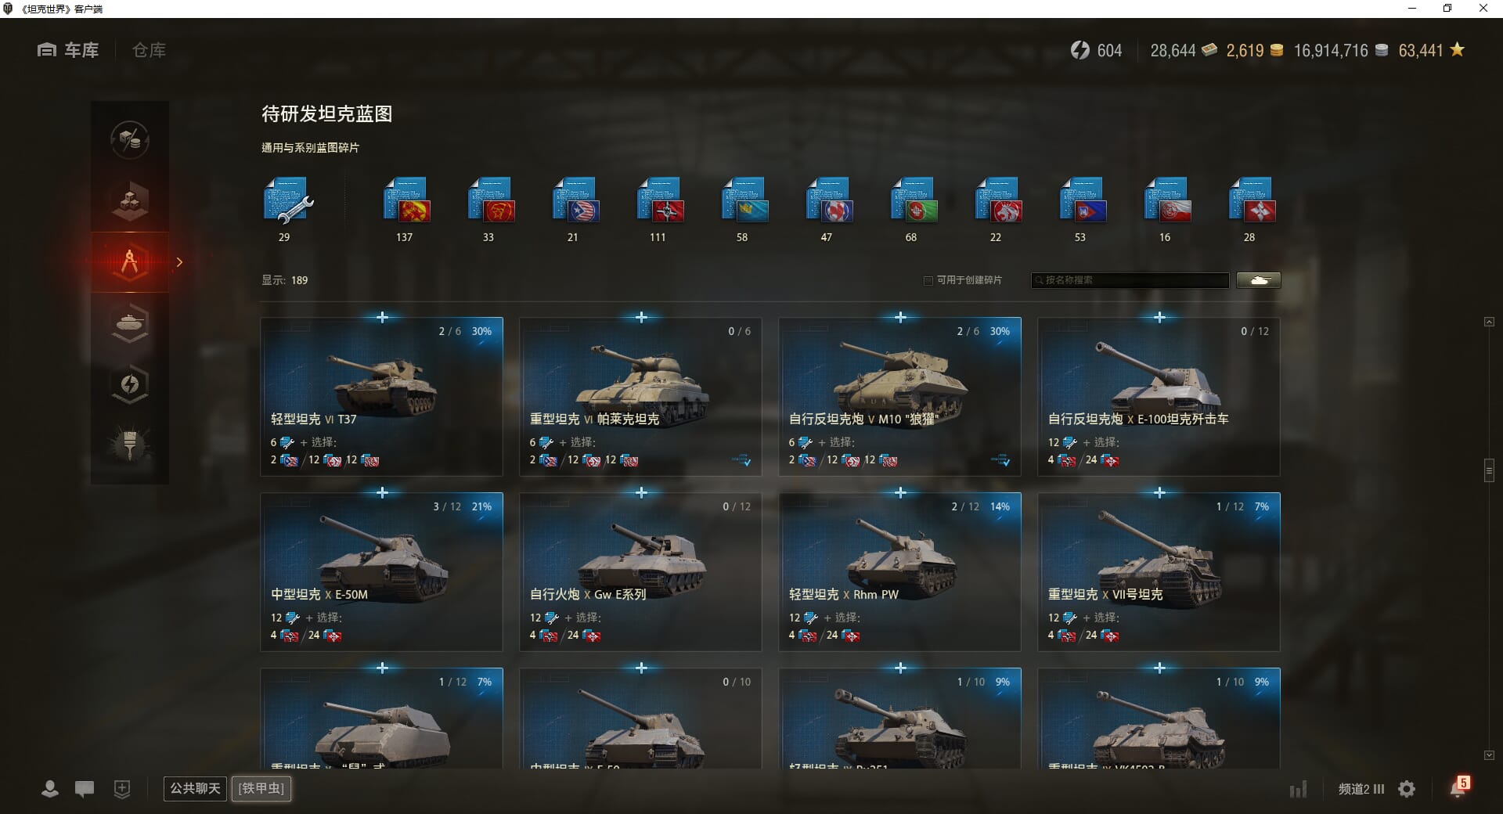Screen dimensions: 1503x814
Task: Expand sidebar with the chevron arrow
Action: click(x=179, y=262)
